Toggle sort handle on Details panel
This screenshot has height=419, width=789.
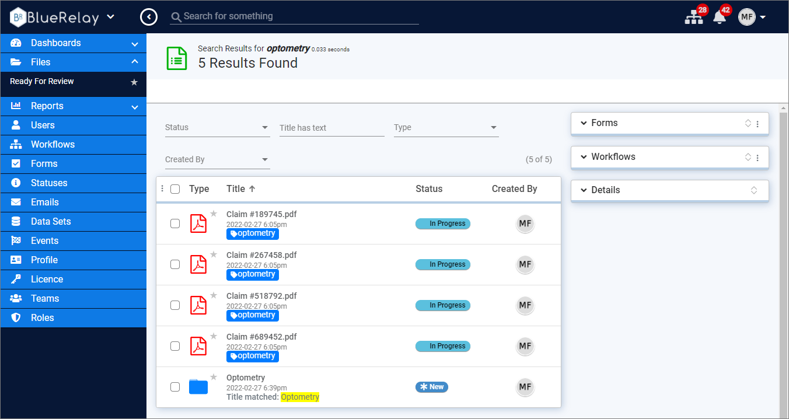click(753, 190)
